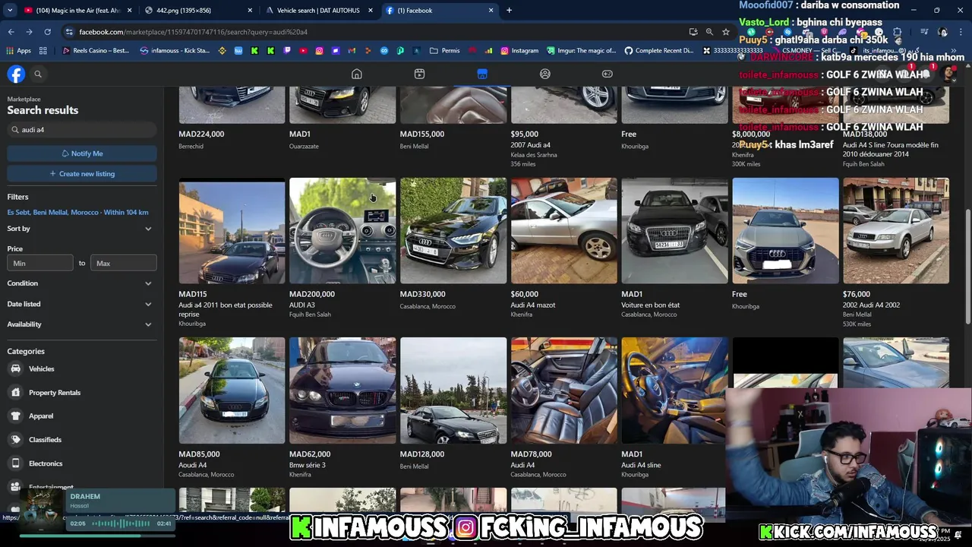Open the infamouss Kick bookmark

(175, 51)
